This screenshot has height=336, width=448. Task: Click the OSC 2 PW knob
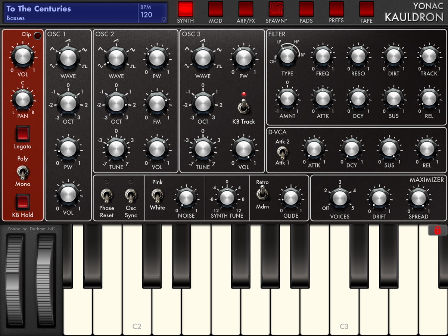click(x=157, y=57)
